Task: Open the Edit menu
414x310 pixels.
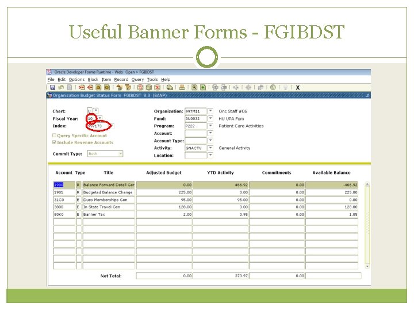Action: point(62,79)
